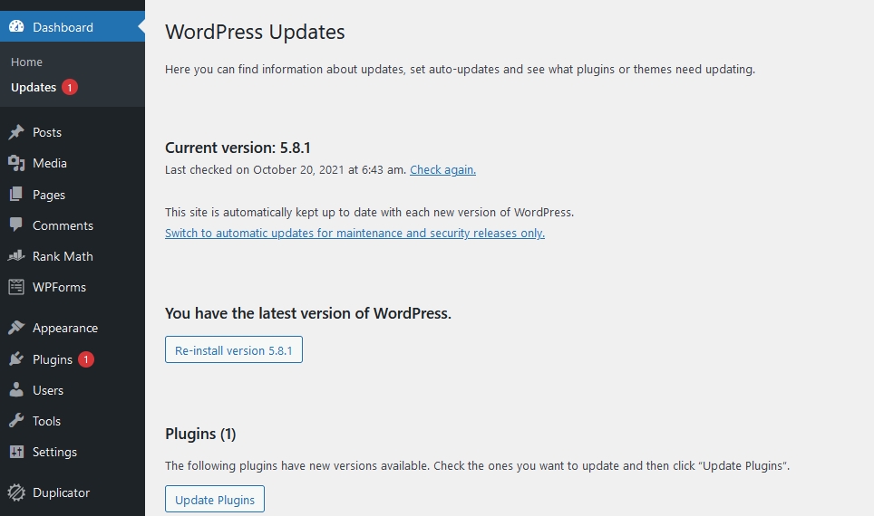Click the Rank Math chart icon
The height and width of the screenshot is (516, 874).
[x=16, y=256]
